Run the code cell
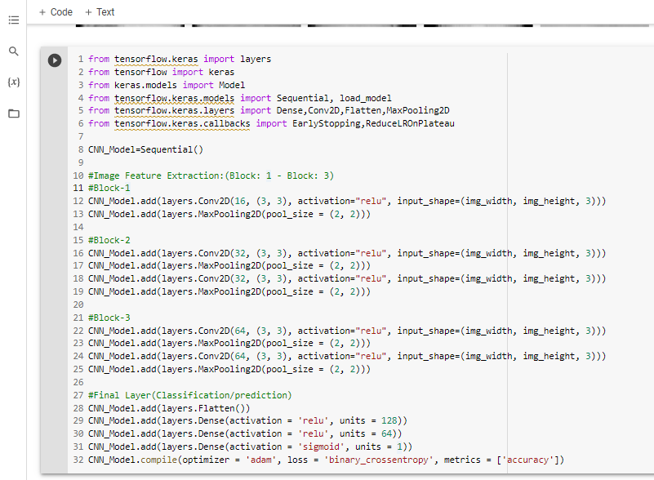This screenshot has height=480, width=654. click(54, 59)
